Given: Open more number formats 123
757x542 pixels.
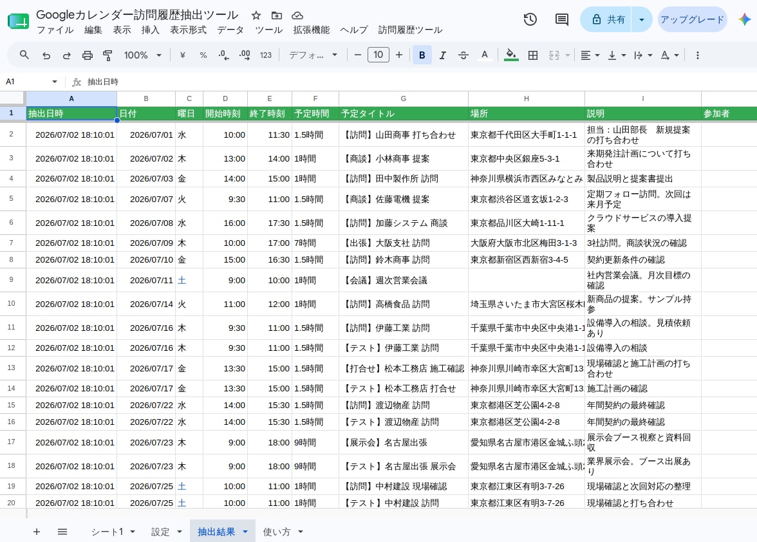Looking at the screenshot, I should coord(266,55).
